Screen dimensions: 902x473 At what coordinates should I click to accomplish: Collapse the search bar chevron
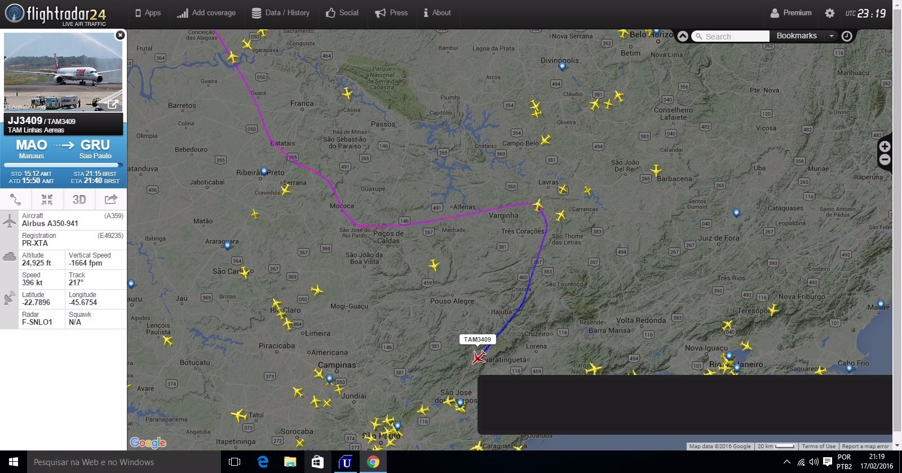(683, 36)
